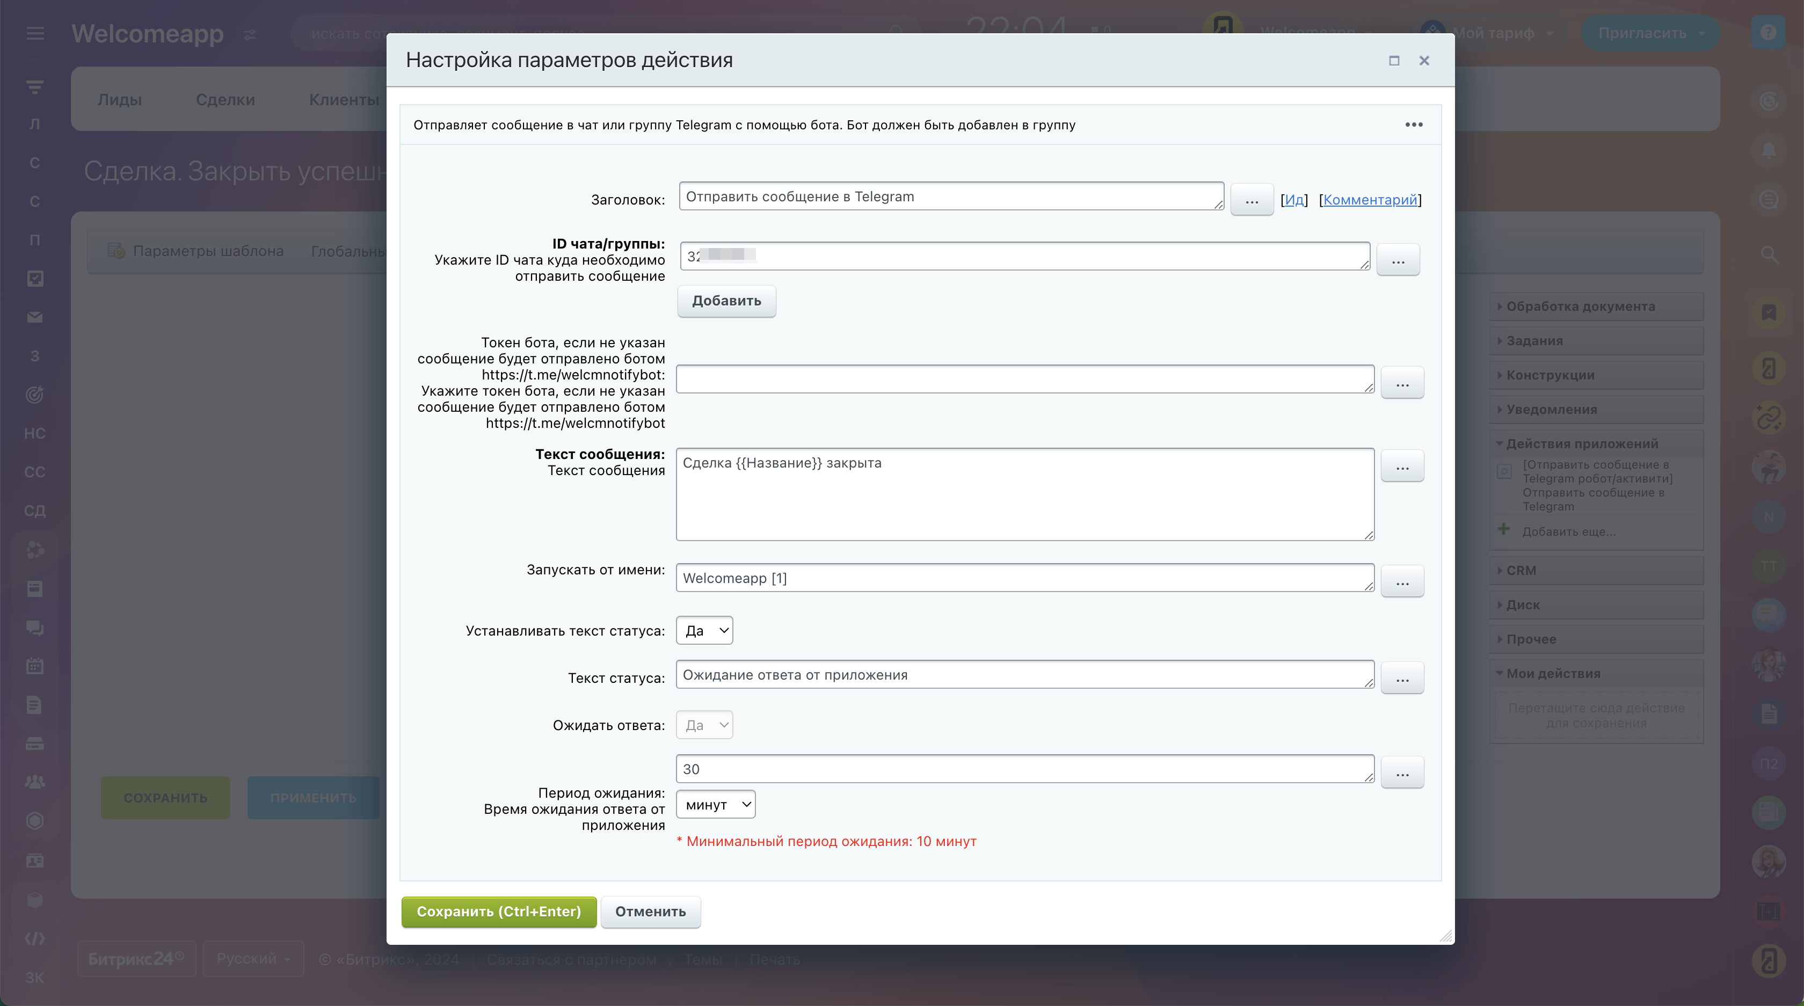This screenshot has height=1006, width=1804.
Task: Click three-dots menu icon in description bar
Action: pyautogui.click(x=1413, y=125)
